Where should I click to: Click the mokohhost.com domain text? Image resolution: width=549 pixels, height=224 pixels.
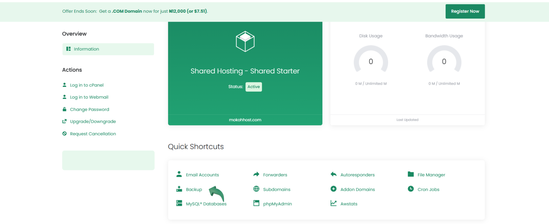(x=245, y=120)
